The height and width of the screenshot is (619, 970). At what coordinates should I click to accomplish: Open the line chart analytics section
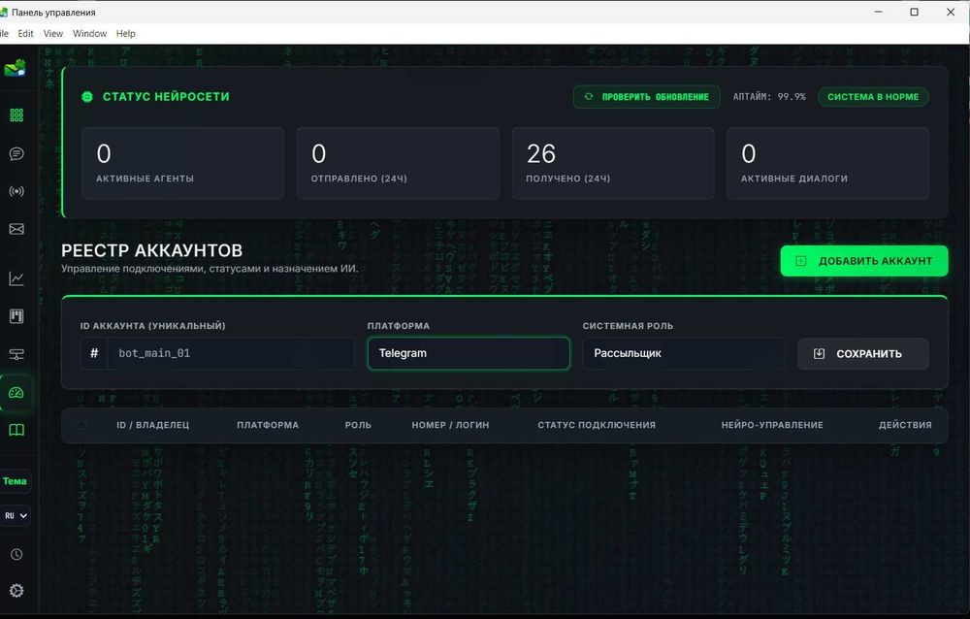pyautogui.click(x=16, y=278)
